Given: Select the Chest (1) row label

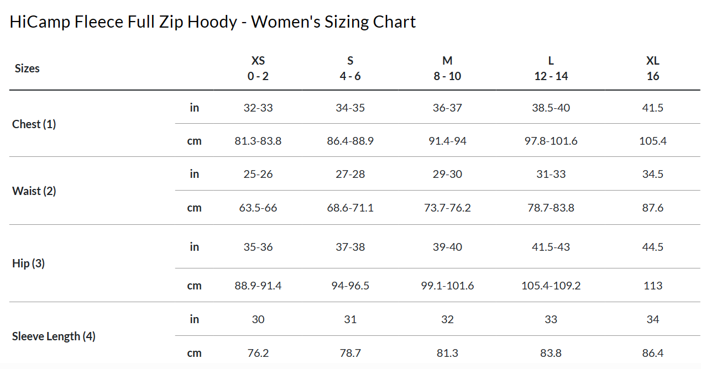Looking at the screenshot, I should click(x=34, y=124).
